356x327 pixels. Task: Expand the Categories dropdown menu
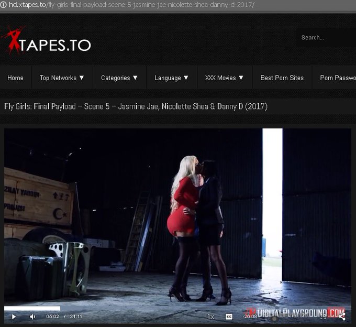click(x=119, y=78)
